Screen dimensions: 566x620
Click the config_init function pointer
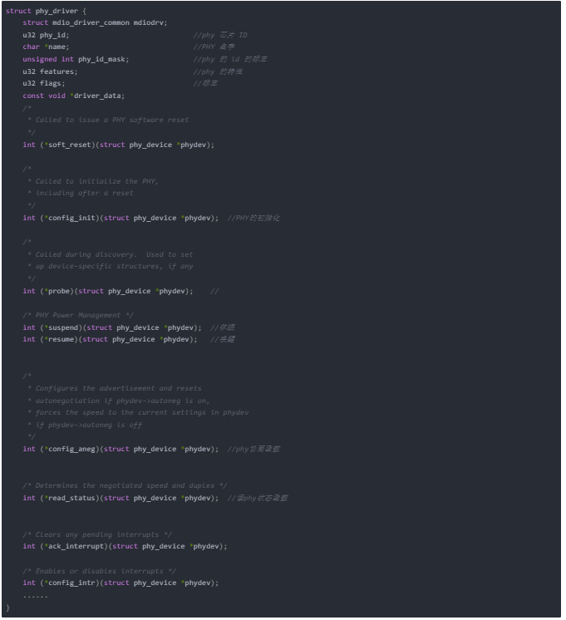pos(71,218)
